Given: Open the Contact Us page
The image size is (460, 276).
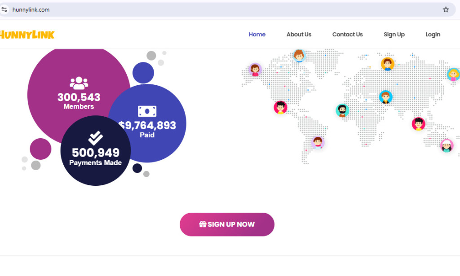Looking at the screenshot, I should [x=347, y=35].
